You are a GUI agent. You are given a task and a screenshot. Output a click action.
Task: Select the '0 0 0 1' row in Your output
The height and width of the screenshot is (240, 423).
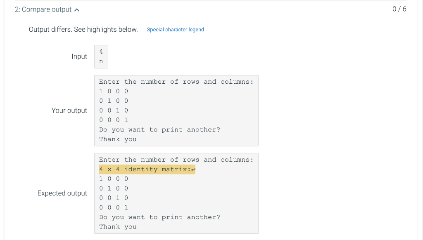(112, 120)
